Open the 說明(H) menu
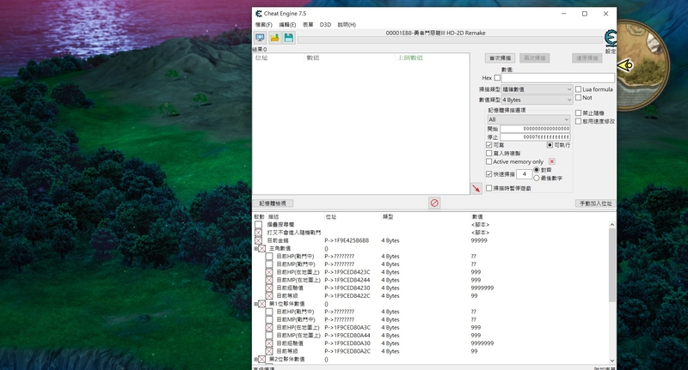The width and height of the screenshot is (688, 370). 347,25
